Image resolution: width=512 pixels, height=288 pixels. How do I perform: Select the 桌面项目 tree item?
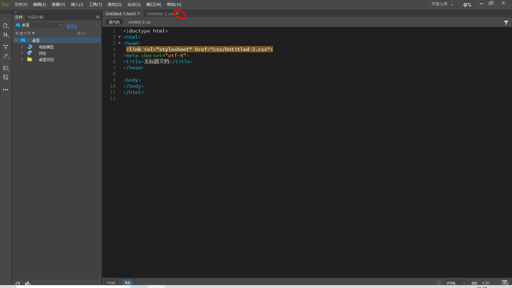coord(46,60)
